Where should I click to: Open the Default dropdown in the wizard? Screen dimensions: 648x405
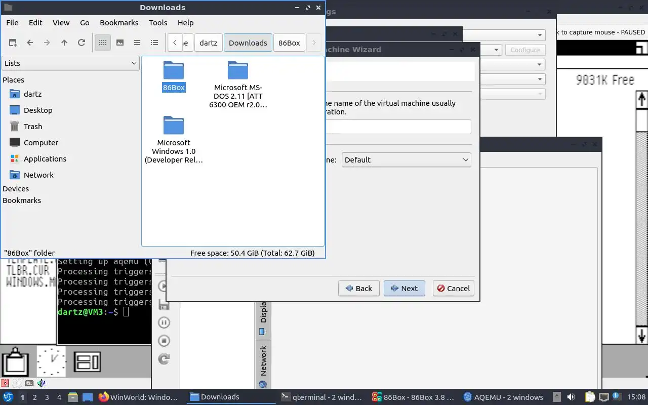pyautogui.click(x=407, y=160)
